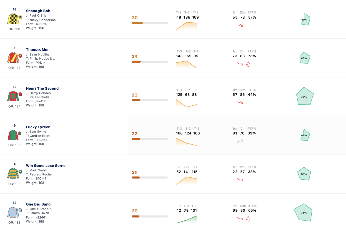Click the 56% pentagon chart for Win Some Lose Some
Screen dimensions: 346x232
(x=304, y=174)
